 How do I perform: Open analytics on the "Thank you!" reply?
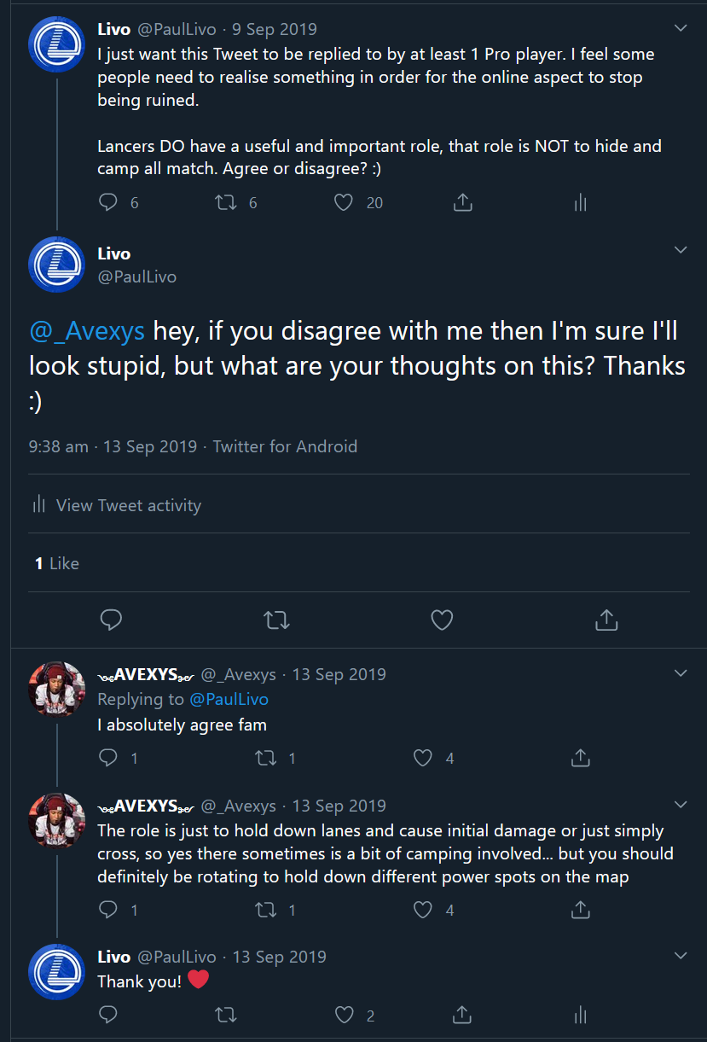click(x=580, y=1015)
